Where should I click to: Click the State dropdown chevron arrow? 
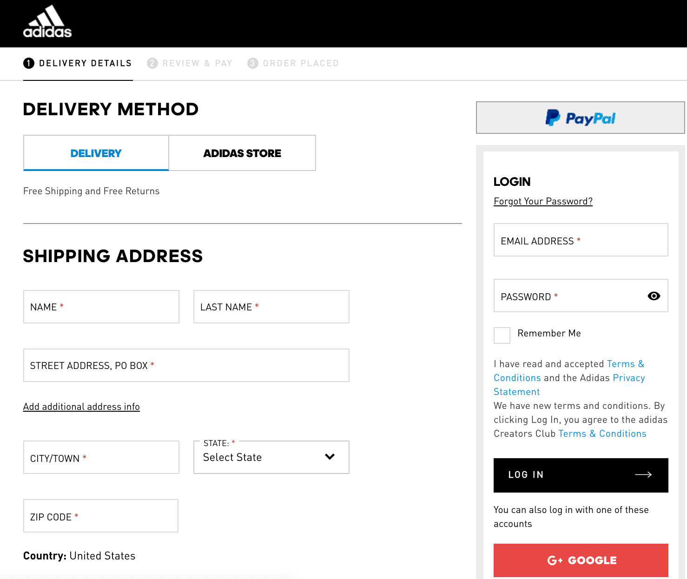tap(330, 457)
